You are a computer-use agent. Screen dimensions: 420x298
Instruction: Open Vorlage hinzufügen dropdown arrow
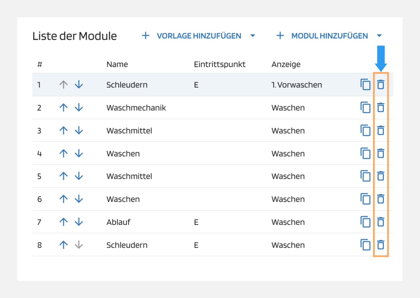point(253,36)
